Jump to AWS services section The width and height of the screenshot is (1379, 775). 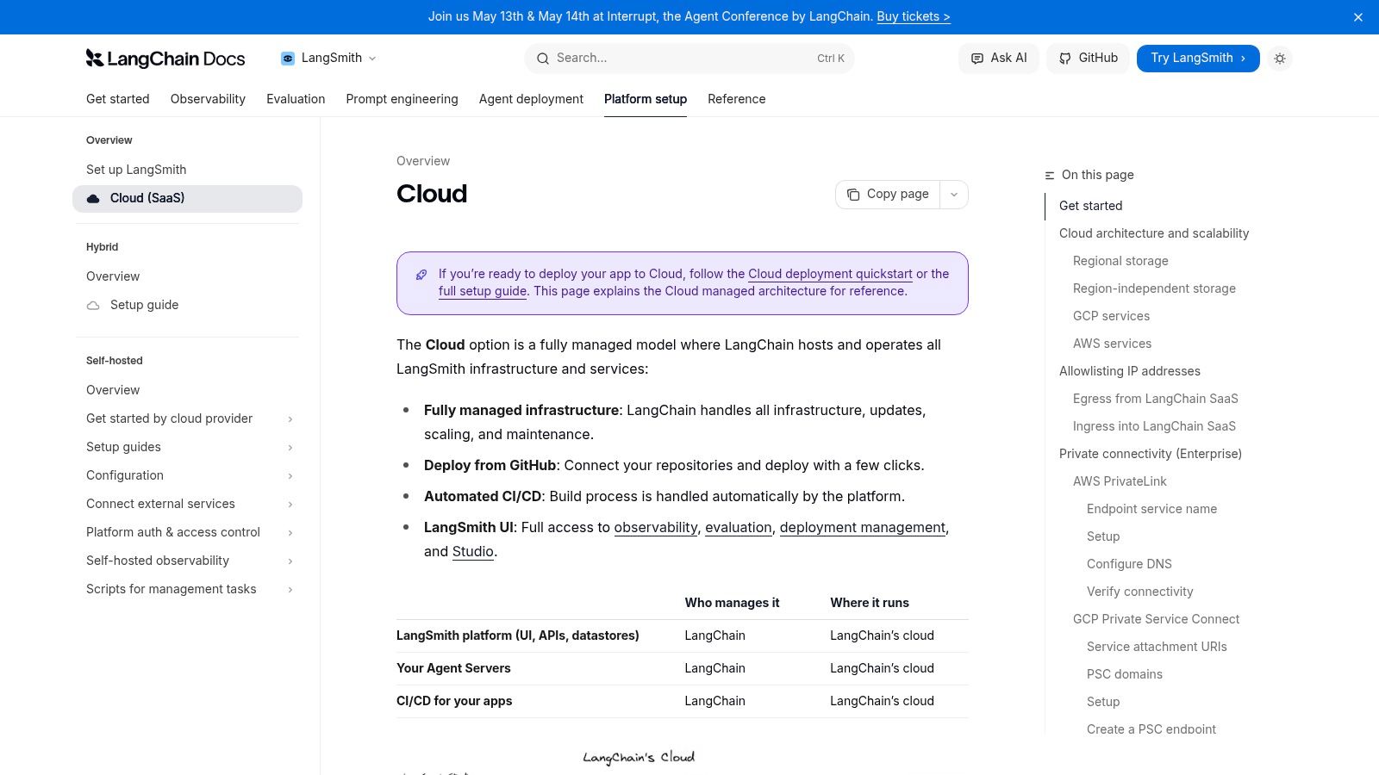pos(1112,344)
